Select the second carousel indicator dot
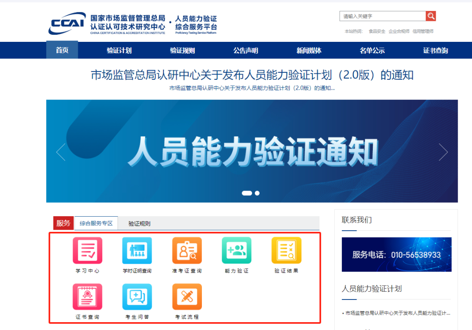This screenshot has height=330, width=472. click(257, 193)
